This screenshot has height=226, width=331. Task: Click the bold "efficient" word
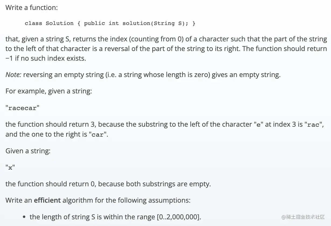[47, 200]
